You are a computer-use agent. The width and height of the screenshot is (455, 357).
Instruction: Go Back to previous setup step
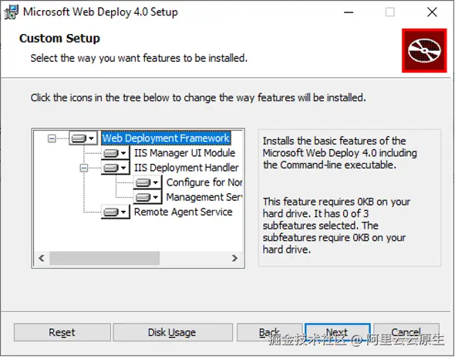pyautogui.click(x=270, y=332)
